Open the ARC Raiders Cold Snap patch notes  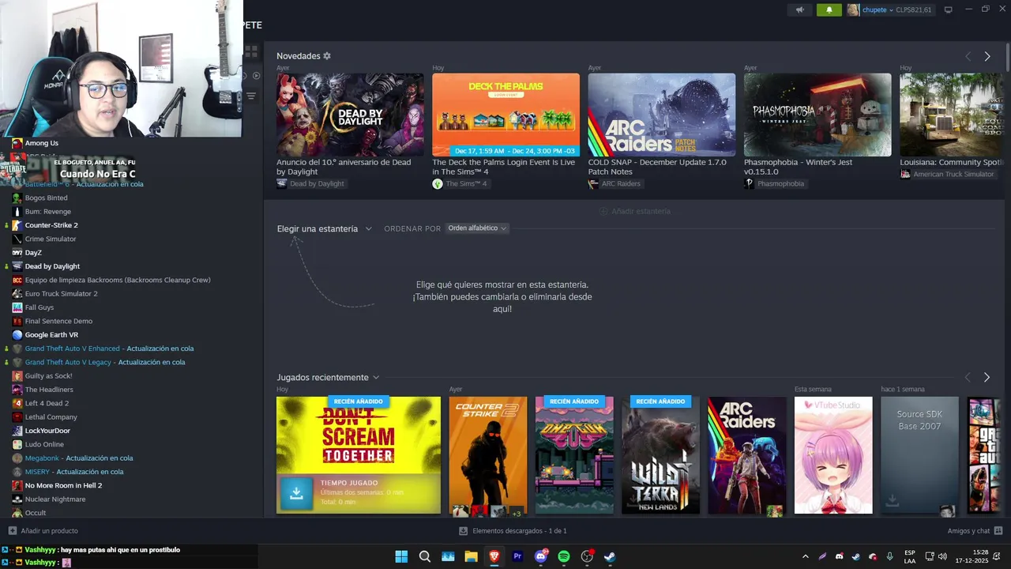click(x=661, y=115)
